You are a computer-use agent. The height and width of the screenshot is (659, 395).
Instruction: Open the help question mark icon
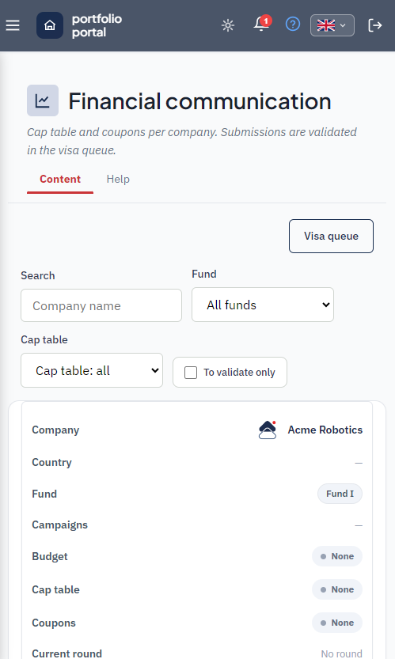tap(293, 25)
